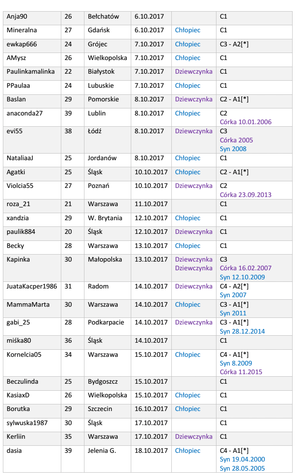Click Córka 11.2015 in Kornelcia05's row
Screen dimensions: 298x476
click(241, 372)
